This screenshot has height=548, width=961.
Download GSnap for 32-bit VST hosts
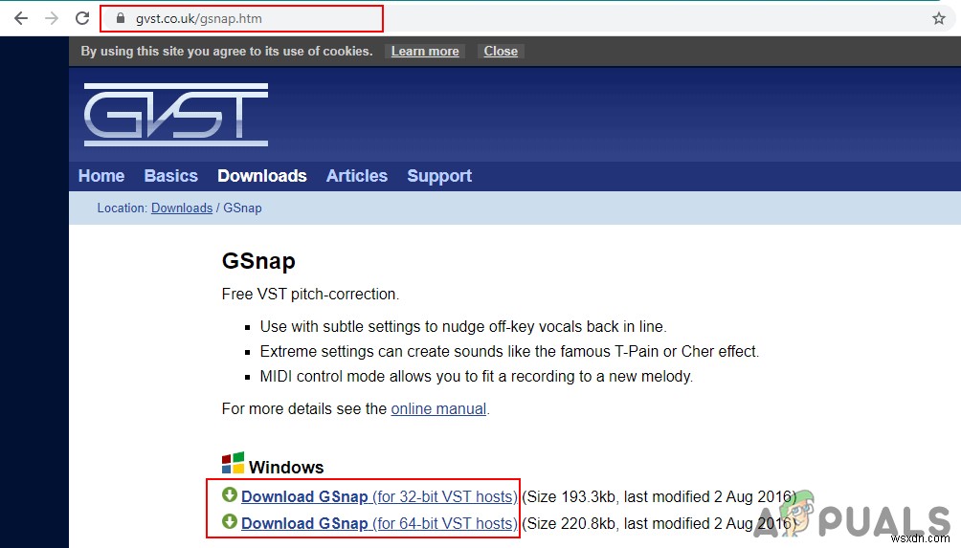point(379,496)
